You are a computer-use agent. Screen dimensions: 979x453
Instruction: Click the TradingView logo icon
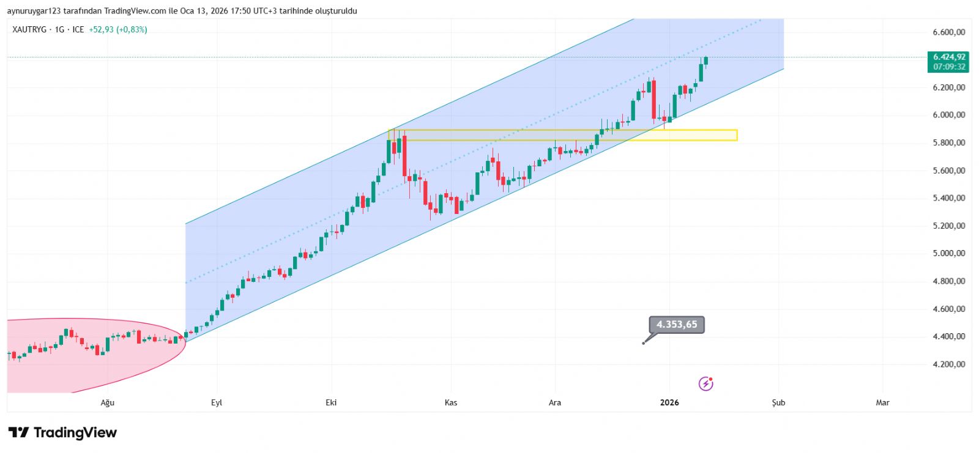click(x=18, y=433)
